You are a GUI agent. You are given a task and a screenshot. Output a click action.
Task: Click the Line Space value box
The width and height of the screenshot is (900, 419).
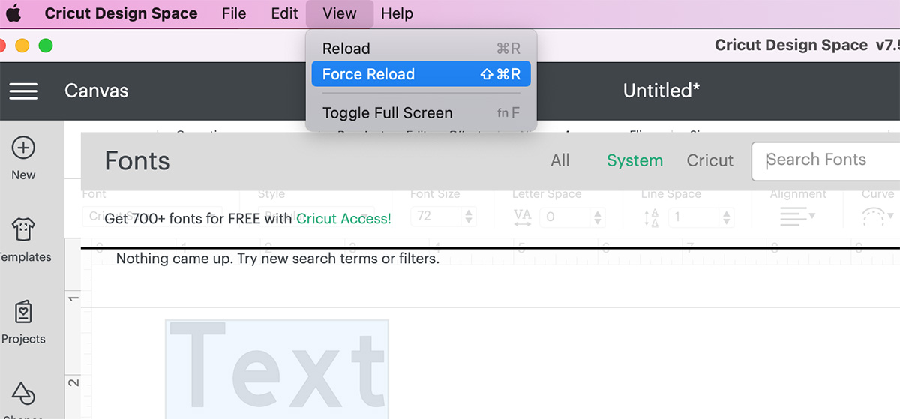click(x=694, y=217)
